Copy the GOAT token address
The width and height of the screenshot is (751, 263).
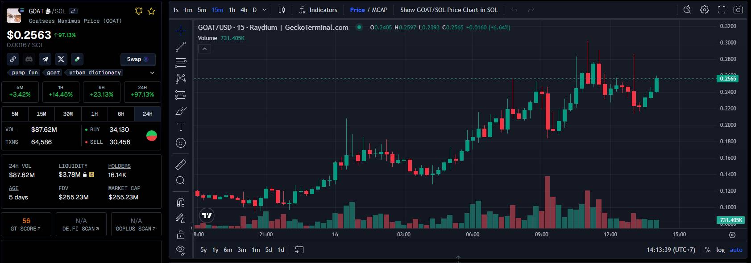[49, 11]
